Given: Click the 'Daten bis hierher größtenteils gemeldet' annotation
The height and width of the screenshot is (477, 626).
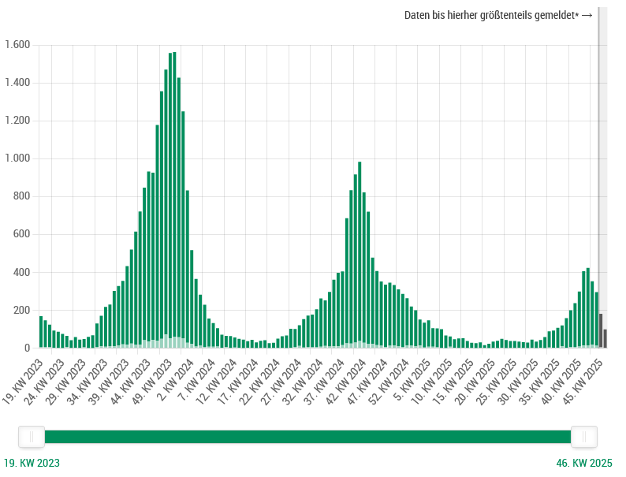Looking at the screenshot, I should coord(497,16).
